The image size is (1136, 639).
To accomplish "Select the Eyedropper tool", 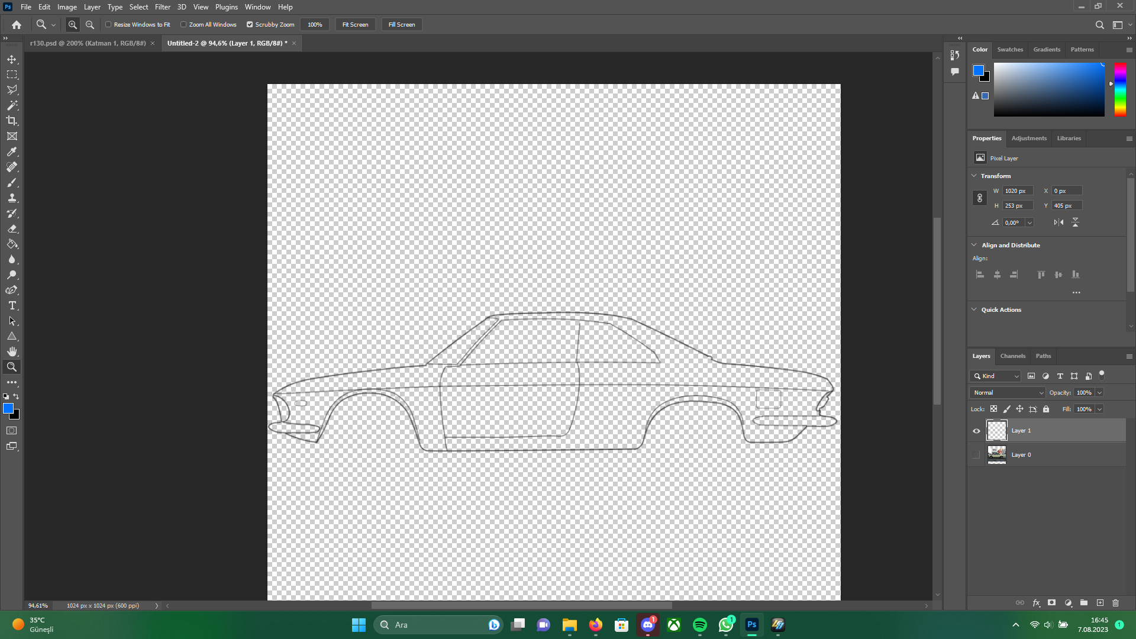I will [x=12, y=152].
